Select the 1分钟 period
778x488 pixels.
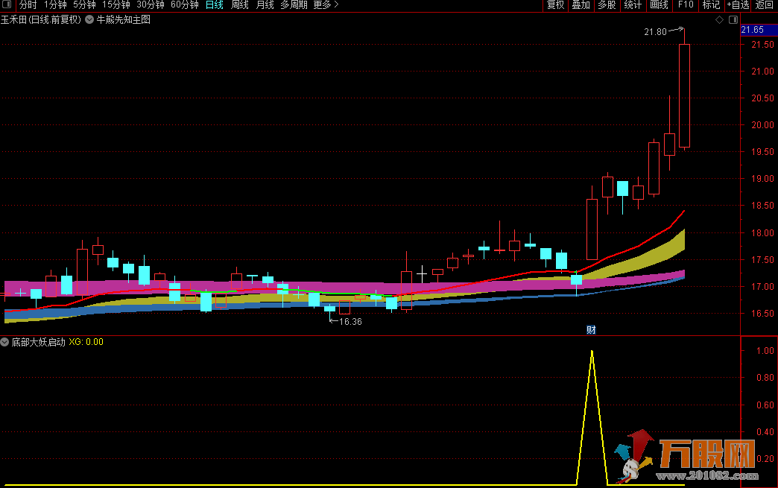click(56, 5)
